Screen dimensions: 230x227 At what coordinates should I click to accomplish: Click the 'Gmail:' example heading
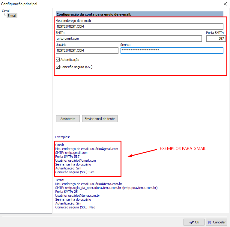coord(60,145)
